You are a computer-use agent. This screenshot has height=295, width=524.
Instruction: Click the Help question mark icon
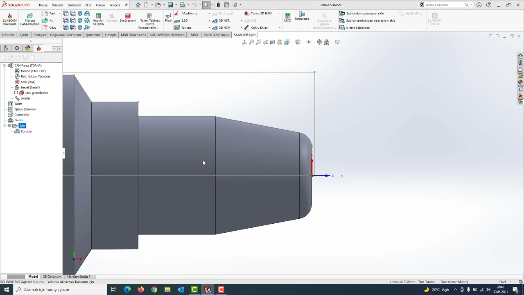pyautogui.click(x=489, y=5)
